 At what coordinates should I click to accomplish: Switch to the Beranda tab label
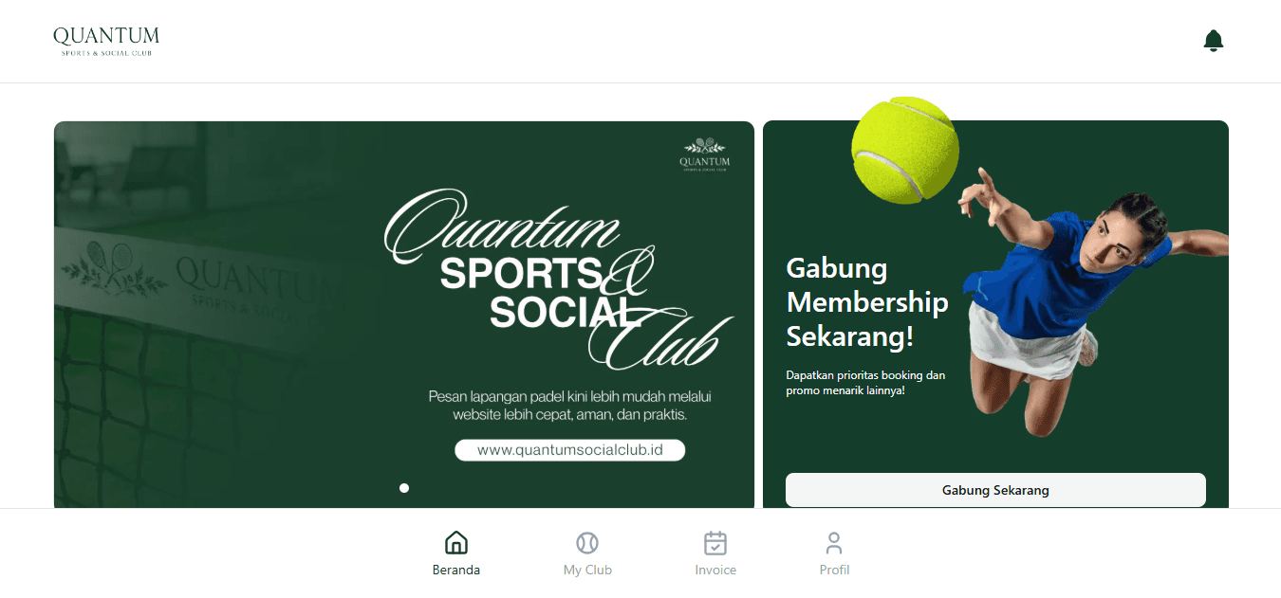tap(456, 570)
